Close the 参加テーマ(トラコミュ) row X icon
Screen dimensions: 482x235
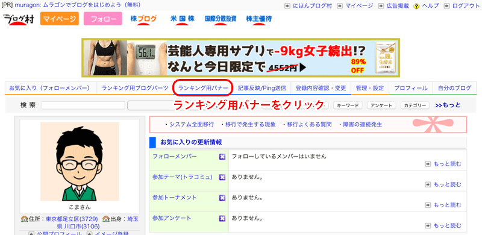pos(222,178)
